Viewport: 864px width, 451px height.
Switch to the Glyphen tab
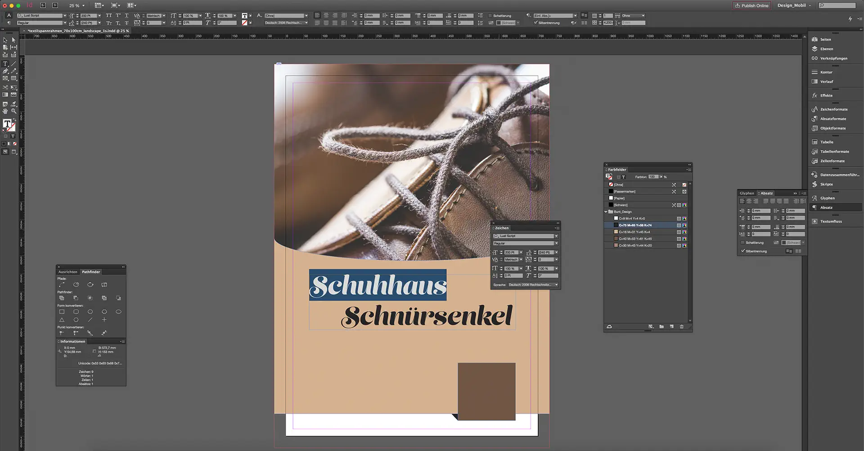pos(747,193)
